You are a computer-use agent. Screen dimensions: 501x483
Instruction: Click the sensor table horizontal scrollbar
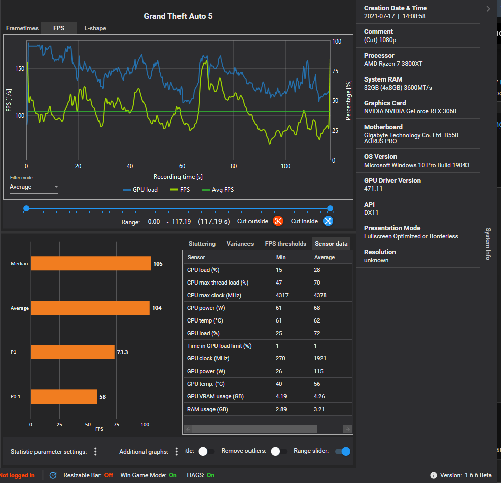255,429
